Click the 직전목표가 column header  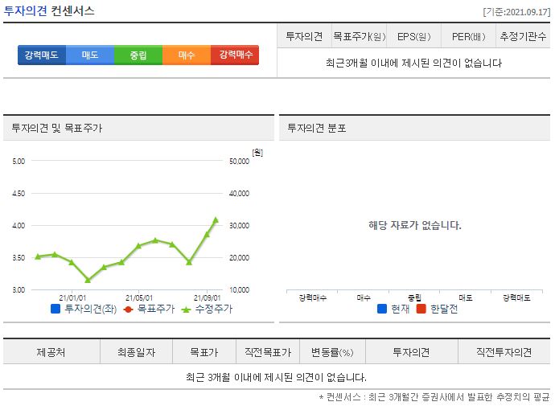point(268,352)
